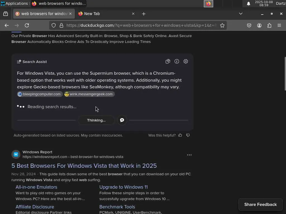
Task: Open the tracking protection shield icon
Action: pyautogui.click(x=53, y=25)
